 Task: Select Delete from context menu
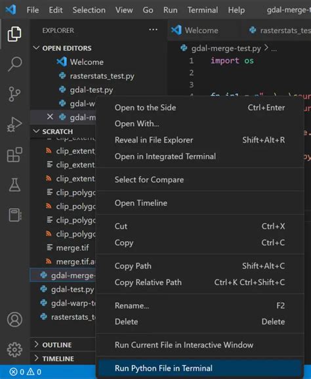[199, 321]
